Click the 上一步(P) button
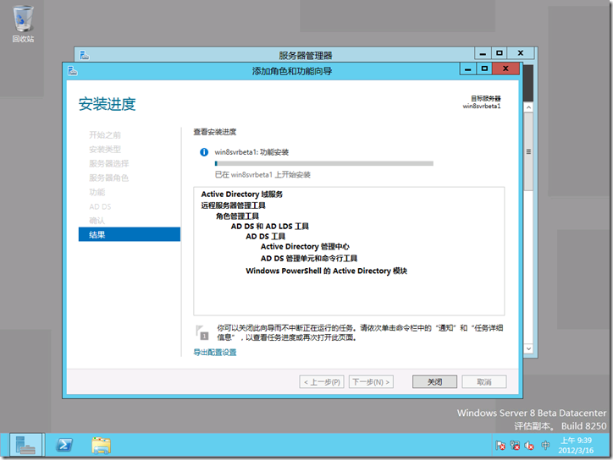 tap(322, 382)
